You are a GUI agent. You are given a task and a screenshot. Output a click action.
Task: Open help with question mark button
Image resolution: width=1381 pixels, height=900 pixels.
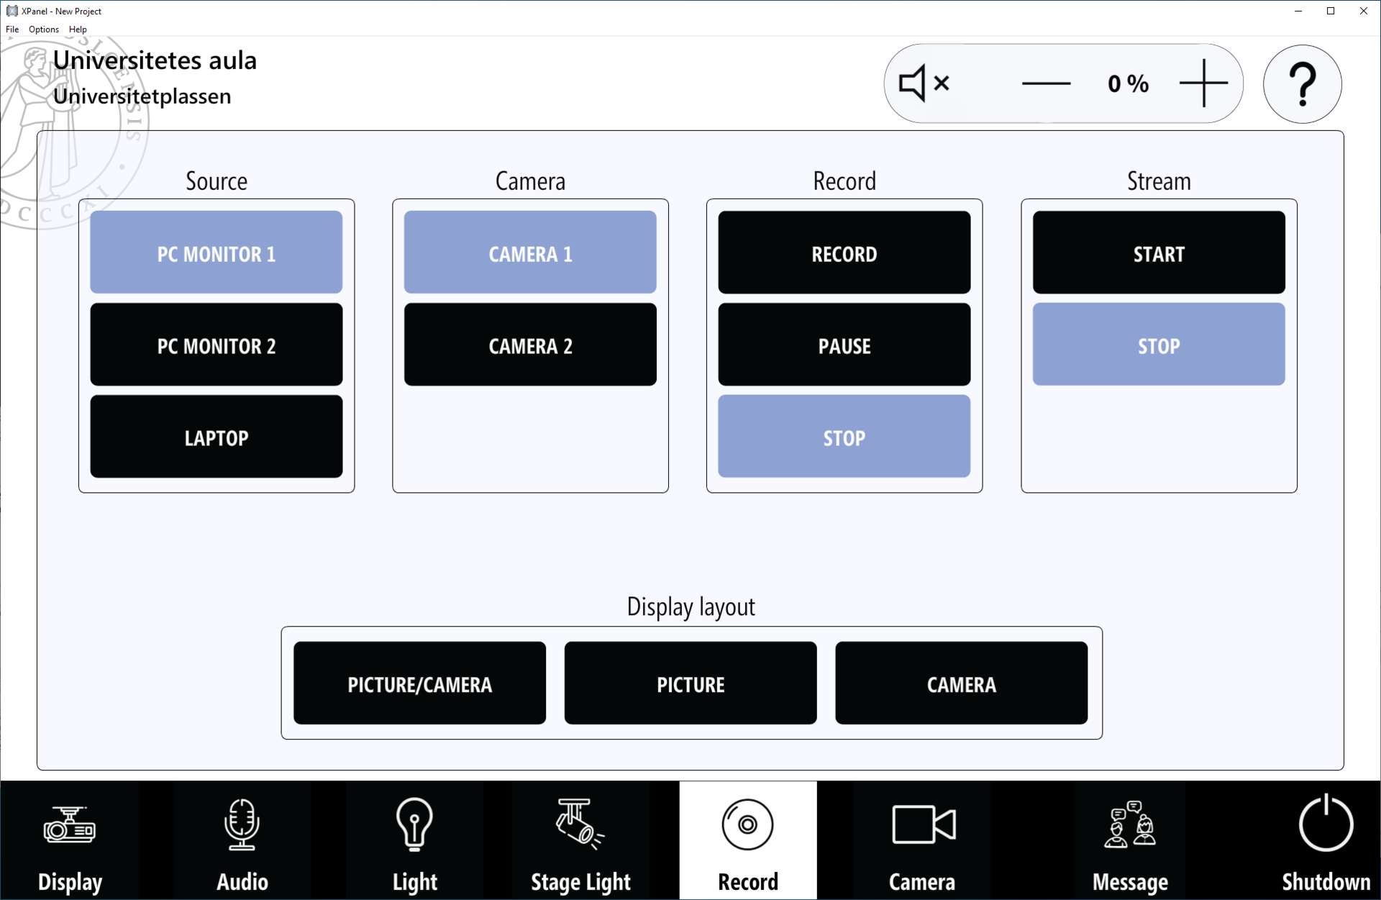click(x=1302, y=84)
